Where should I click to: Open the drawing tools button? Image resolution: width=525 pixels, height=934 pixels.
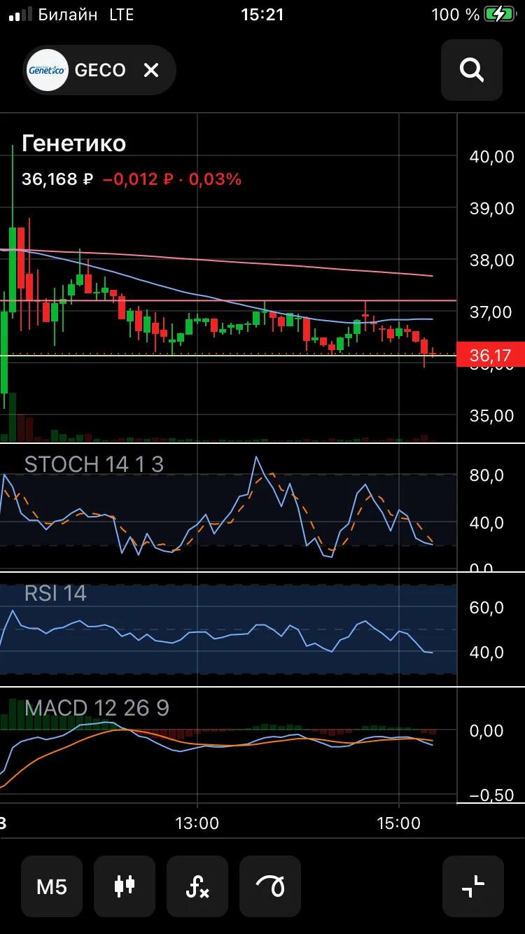click(x=270, y=886)
